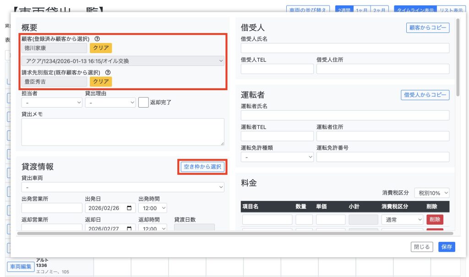Switch to リスト表示 view
Viewport: 469px width, 277px height.
450,10
